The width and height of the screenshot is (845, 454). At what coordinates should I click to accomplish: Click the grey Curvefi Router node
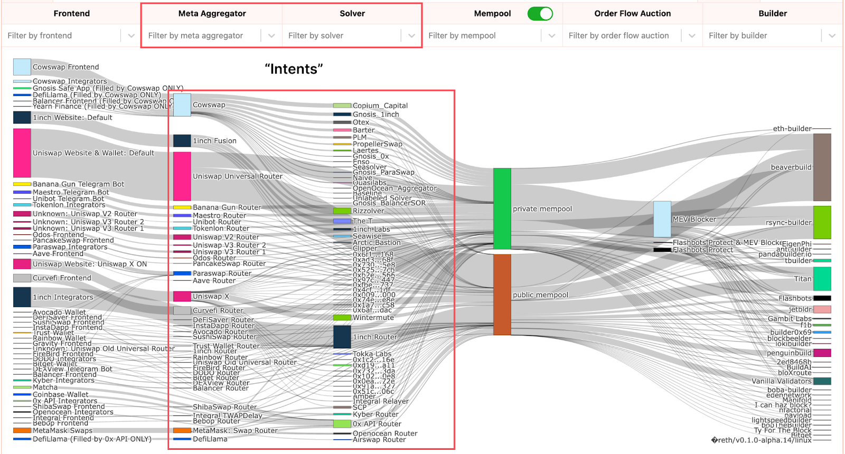182,310
